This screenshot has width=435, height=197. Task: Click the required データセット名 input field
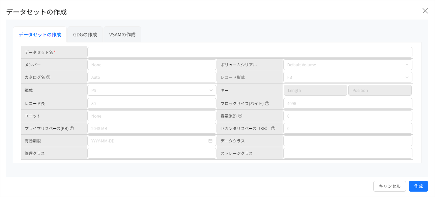250,52
